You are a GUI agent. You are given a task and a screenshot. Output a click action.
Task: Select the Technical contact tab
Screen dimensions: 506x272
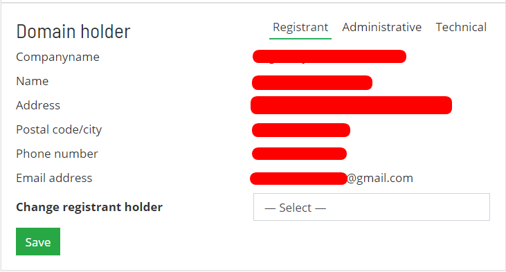point(461,27)
